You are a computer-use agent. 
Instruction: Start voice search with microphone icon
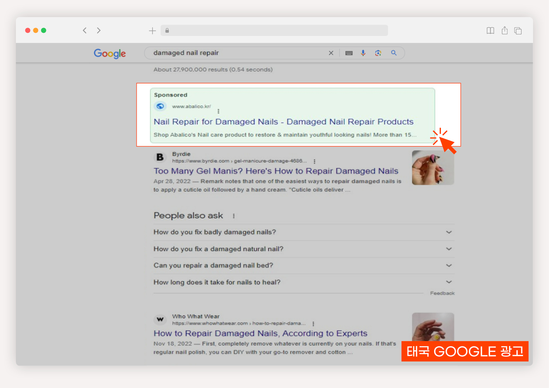(363, 53)
